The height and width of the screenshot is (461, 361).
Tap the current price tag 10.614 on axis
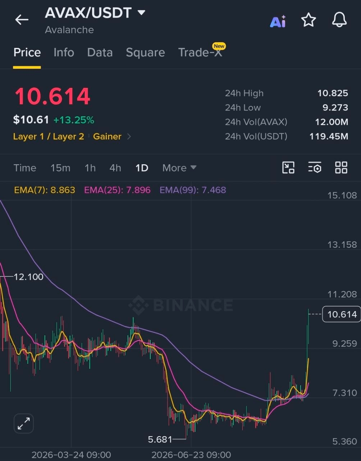tap(342, 314)
